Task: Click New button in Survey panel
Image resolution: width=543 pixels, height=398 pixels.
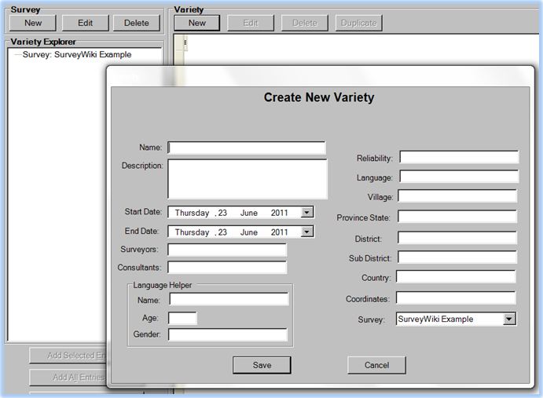Action: coord(33,23)
